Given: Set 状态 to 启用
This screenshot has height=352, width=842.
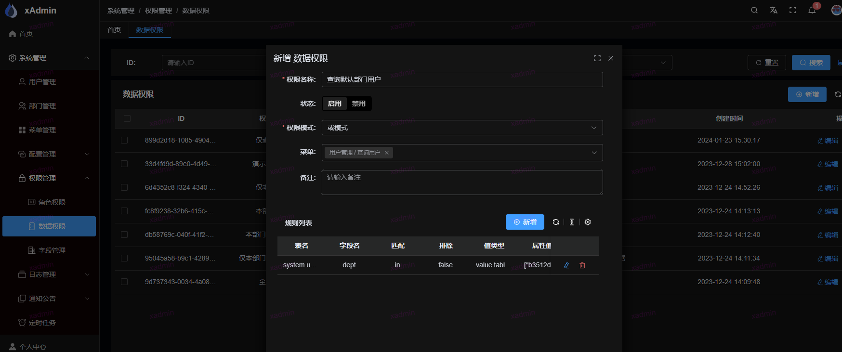Looking at the screenshot, I should pos(335,104).
